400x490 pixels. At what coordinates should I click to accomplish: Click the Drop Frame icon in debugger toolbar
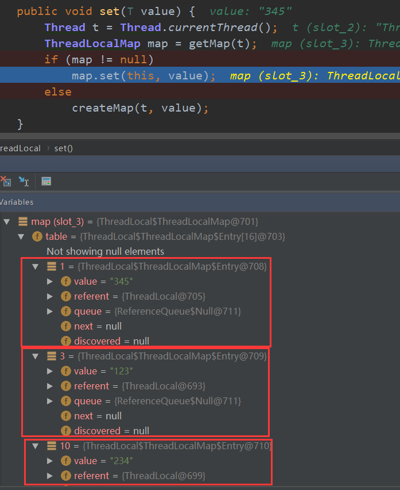click(5, 181)
